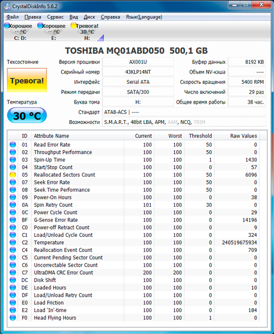Viewport: 274px width, 334px height.
Task: Click the status icon for Loaded Hours
Action: point(13,287)
